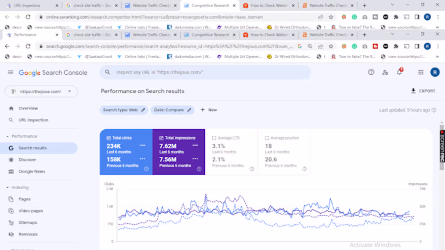Click the New filter button
The height and width of the screenshot is (250, 445).
(x=208, y=109)
